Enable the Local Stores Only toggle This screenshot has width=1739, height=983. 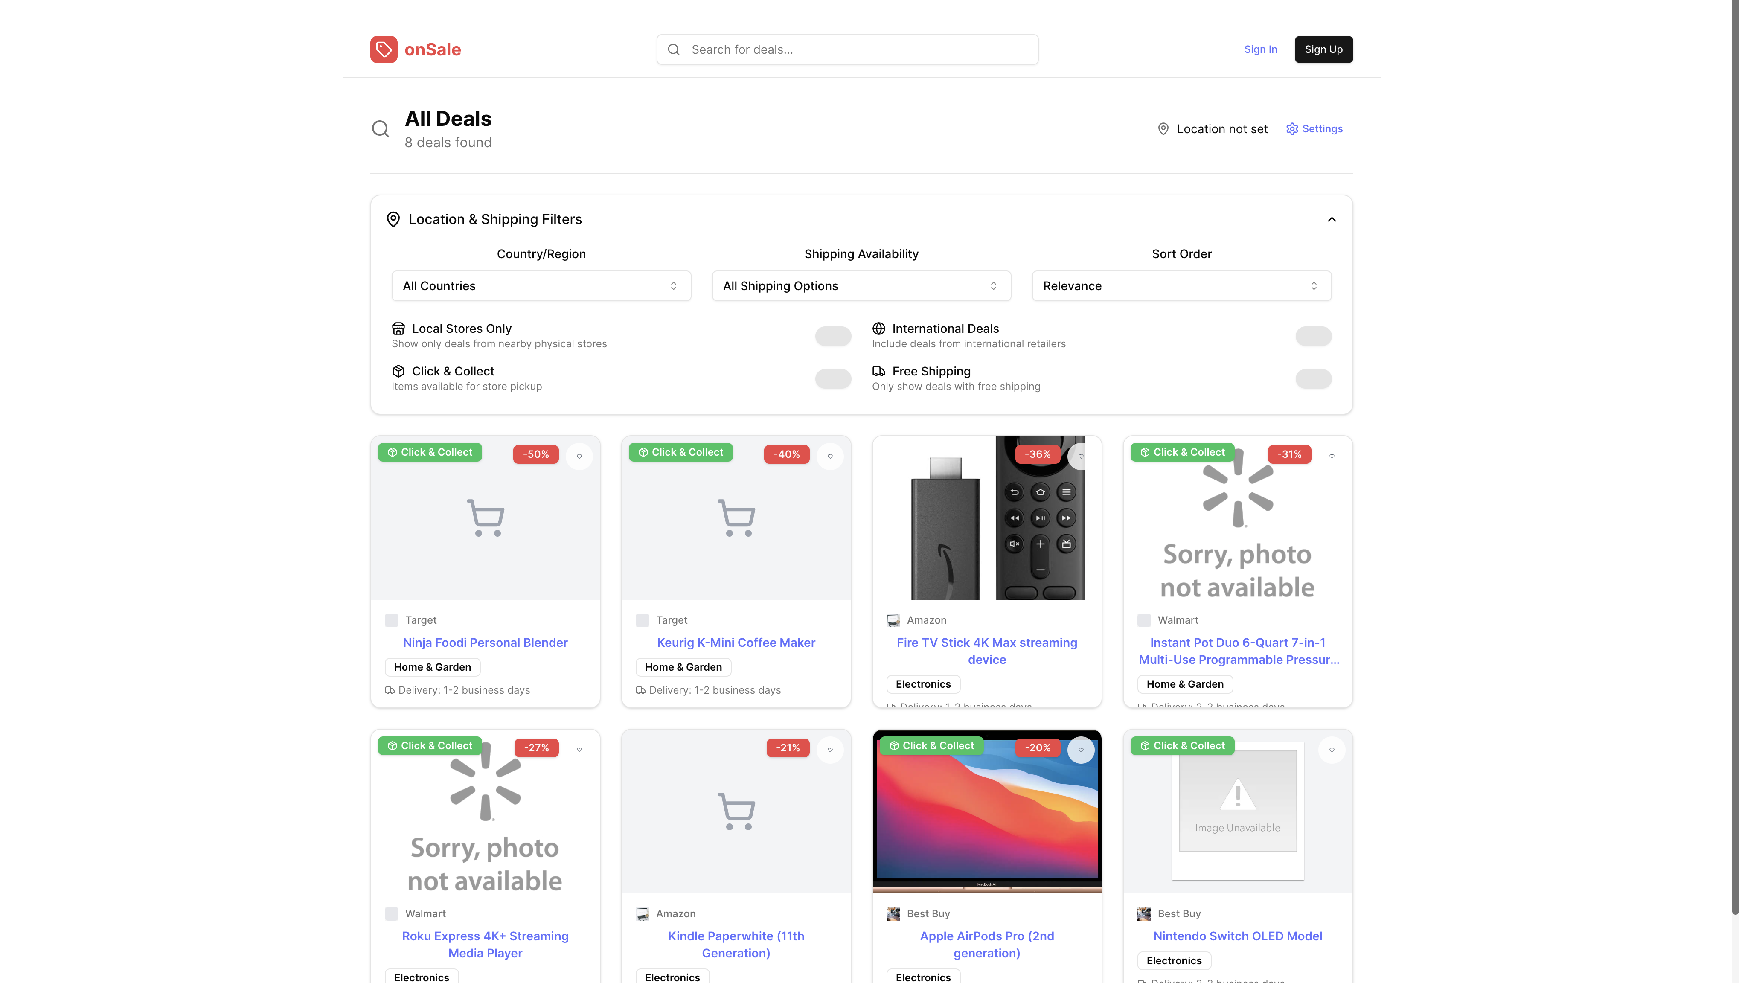point(833,336)
